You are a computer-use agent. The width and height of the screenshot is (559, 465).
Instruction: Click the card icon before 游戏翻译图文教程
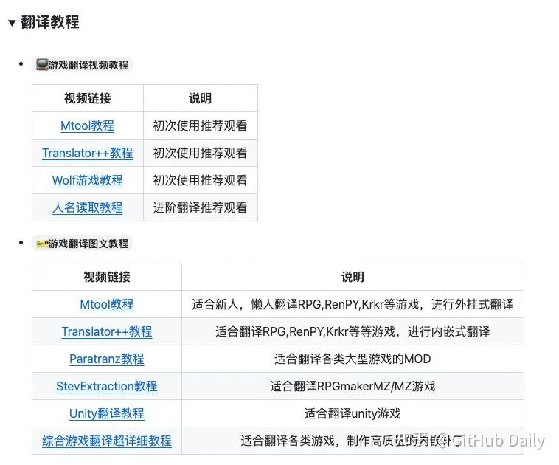(x=42, y=244)
